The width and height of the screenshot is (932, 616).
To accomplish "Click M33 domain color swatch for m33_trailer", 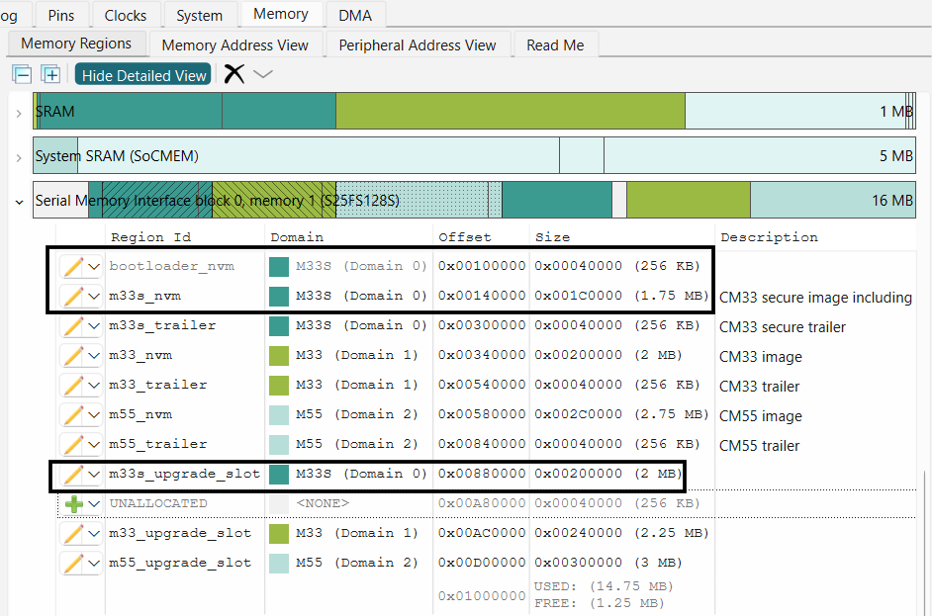I will tap(279, 385).
